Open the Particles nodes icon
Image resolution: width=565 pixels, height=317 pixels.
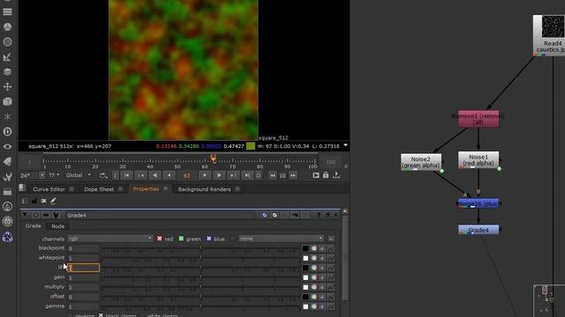click(7, 117)
